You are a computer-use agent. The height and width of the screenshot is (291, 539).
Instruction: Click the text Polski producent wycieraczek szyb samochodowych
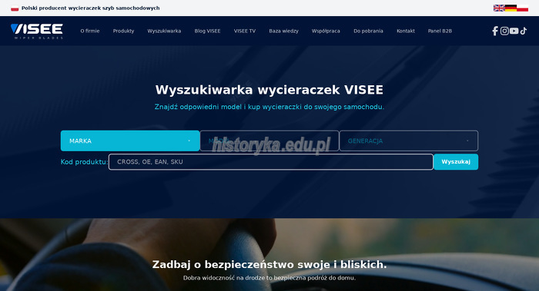(x=90, y=8)
